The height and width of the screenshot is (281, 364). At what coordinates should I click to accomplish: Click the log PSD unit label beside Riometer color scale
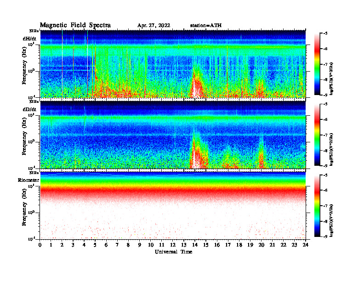click(332, 220)
